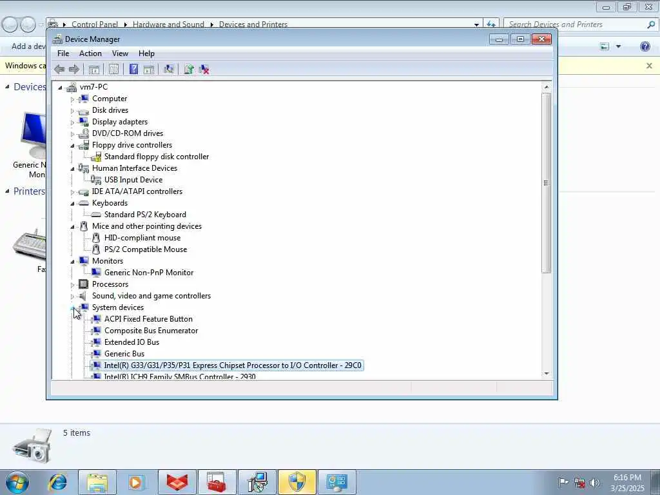Click the Device Manager scrollbar up arrow
The width and height of the screenshot is (660, 495).
point(547,87)
